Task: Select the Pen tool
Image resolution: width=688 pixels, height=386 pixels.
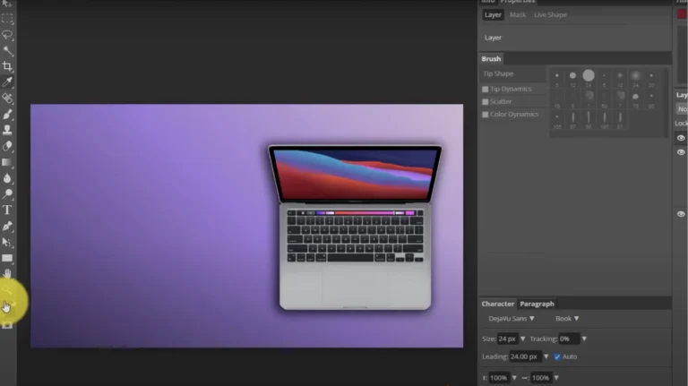Action: 7,226
